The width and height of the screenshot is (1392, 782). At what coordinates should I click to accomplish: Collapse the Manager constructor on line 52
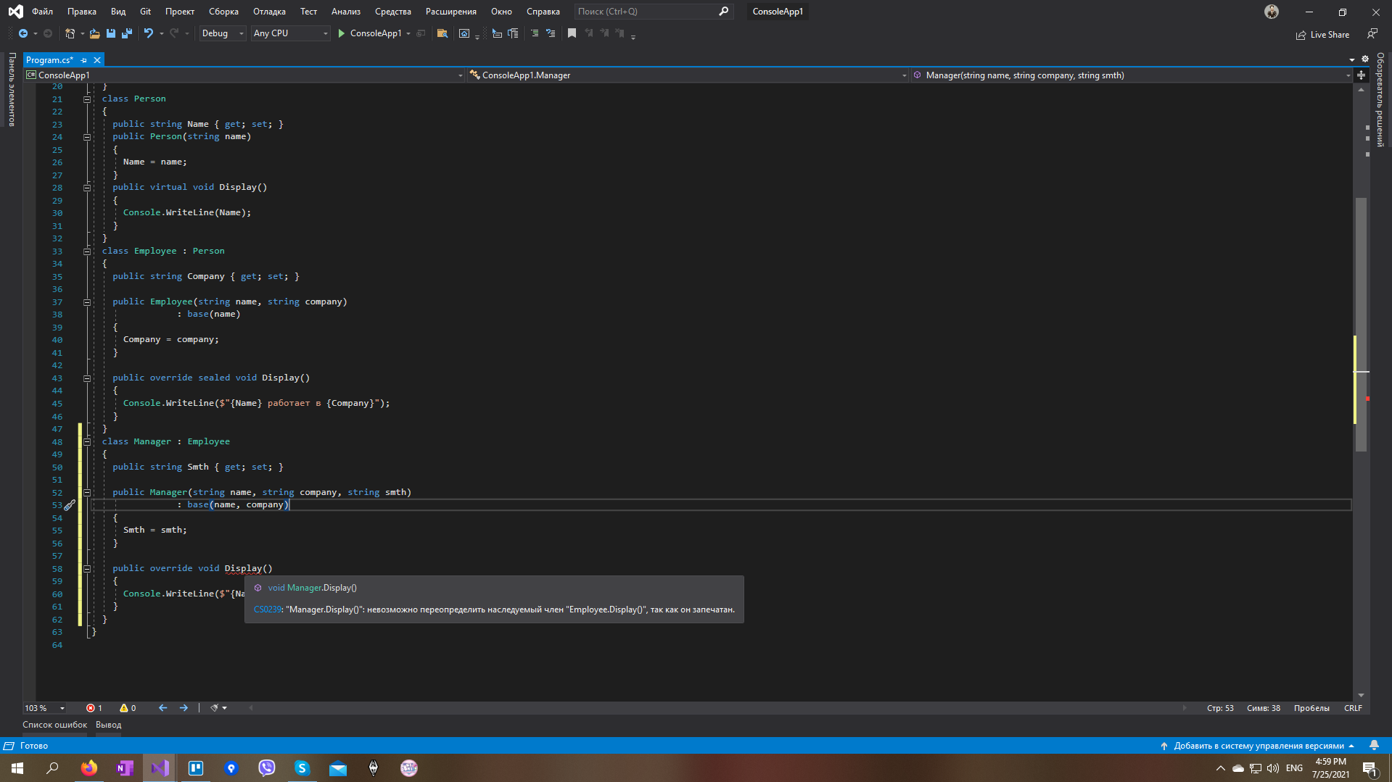pyautogui.click(x=87, y=493)
